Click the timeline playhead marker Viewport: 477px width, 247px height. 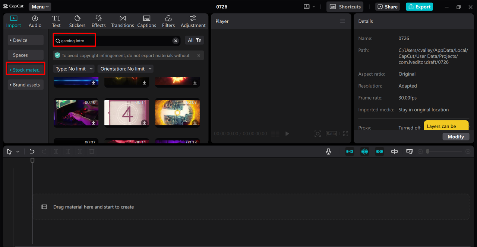pos(32,160)
